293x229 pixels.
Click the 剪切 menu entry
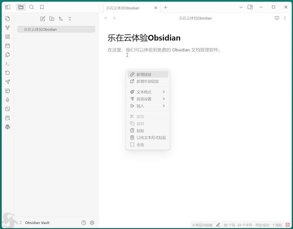tap(148, 117)
